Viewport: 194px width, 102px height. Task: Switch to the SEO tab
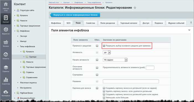[x=68, y=23]
